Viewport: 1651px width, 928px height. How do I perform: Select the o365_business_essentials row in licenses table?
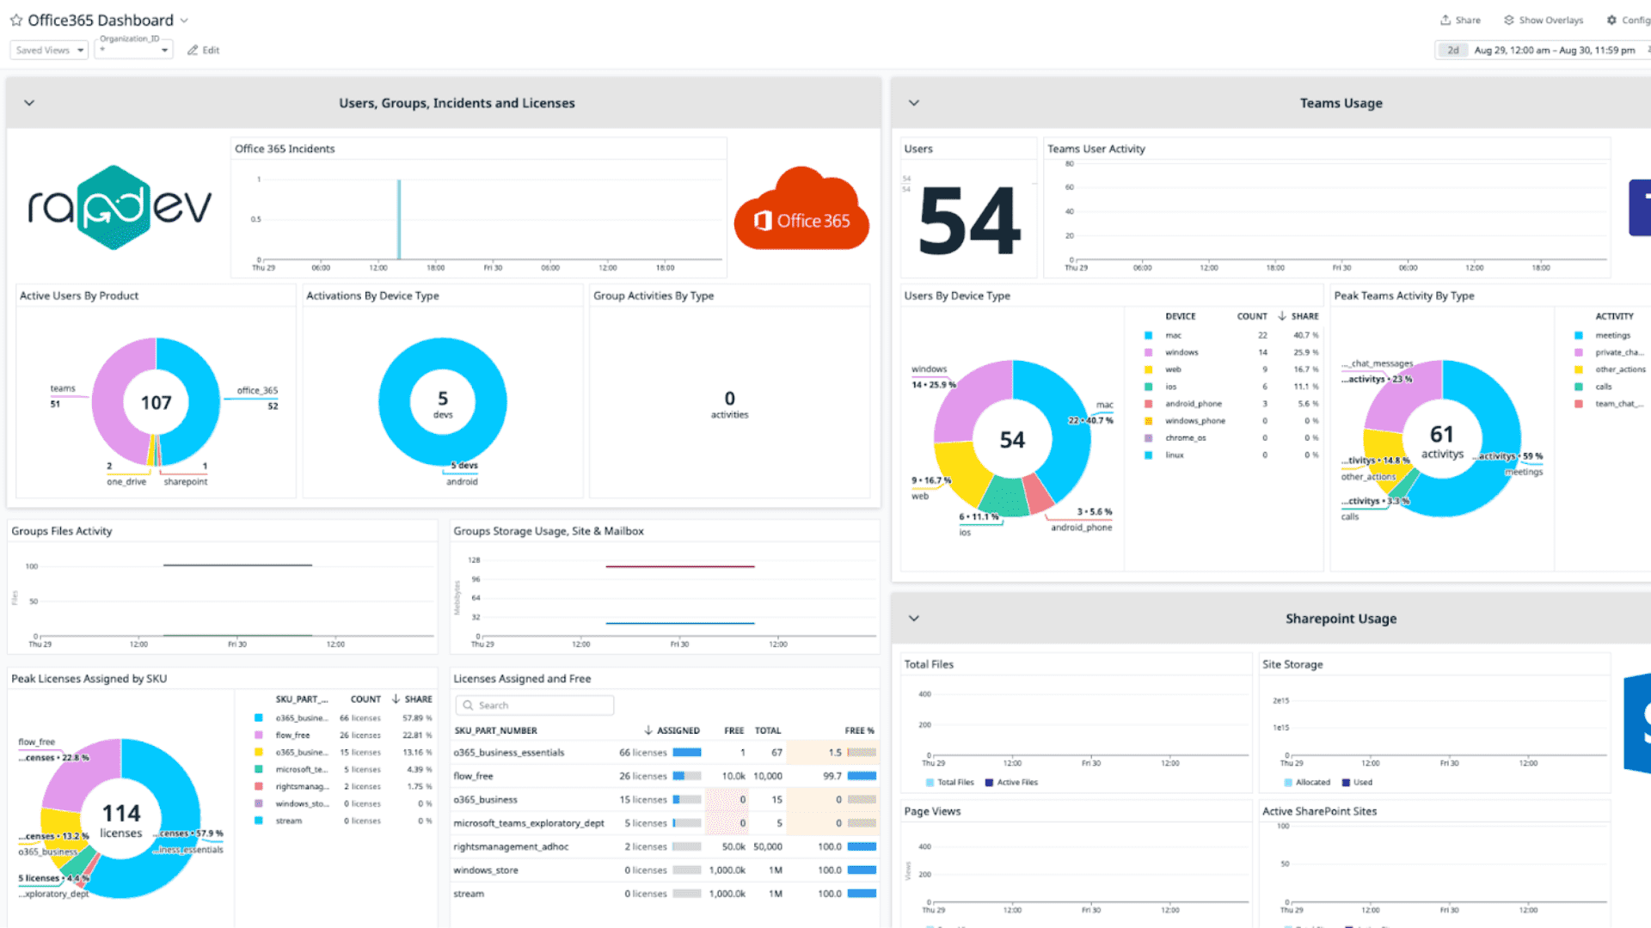pos(665,753)
